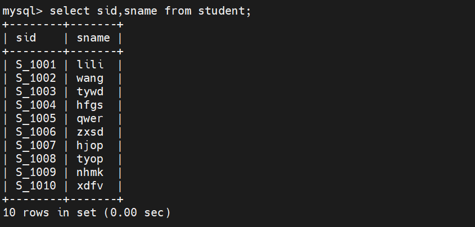Click the lili name cell
Screen dimensions: 475x227
(90, 64)
